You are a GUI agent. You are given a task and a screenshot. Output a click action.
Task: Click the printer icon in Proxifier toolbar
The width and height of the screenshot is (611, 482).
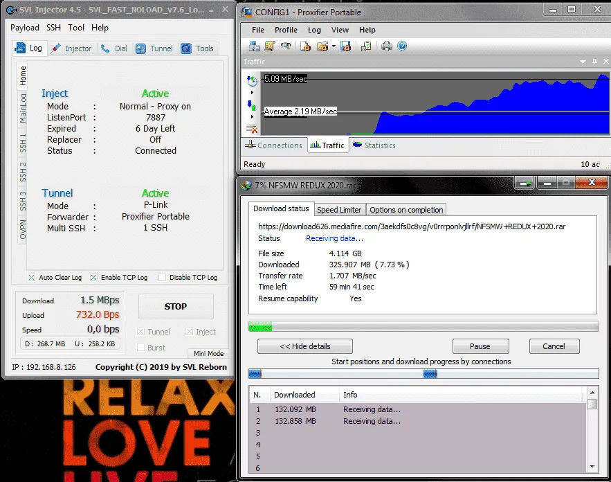[x=387, y=46]
